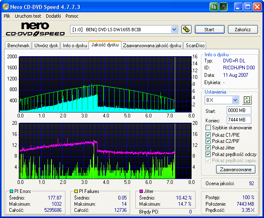
Task: Open the Zaawansowane settings button
Action: pyautogui.click(x=236, y=170)
